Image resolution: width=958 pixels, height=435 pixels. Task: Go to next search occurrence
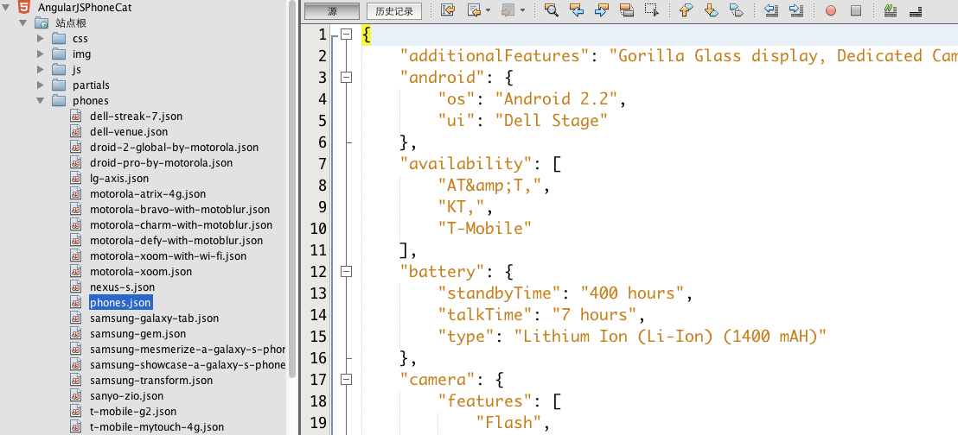tap(601, 10)
